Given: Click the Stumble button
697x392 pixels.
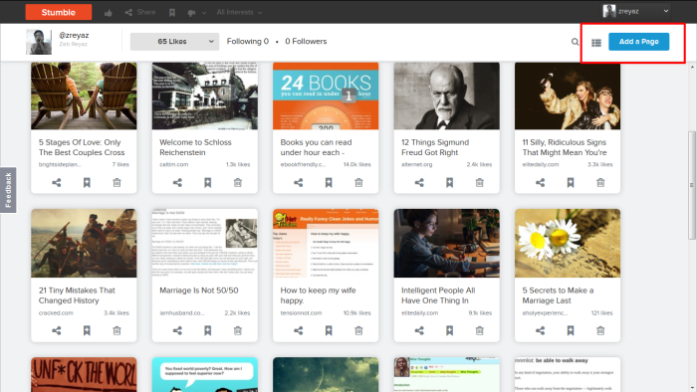Looking at the screenshot, I should point(59,12).
